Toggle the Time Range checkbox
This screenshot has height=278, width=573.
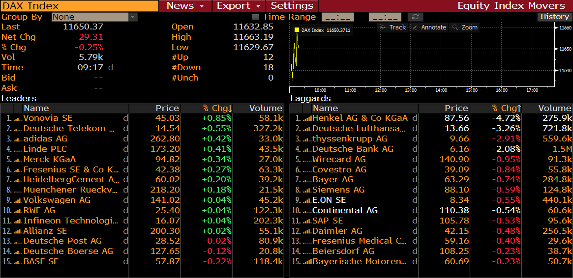256,17
